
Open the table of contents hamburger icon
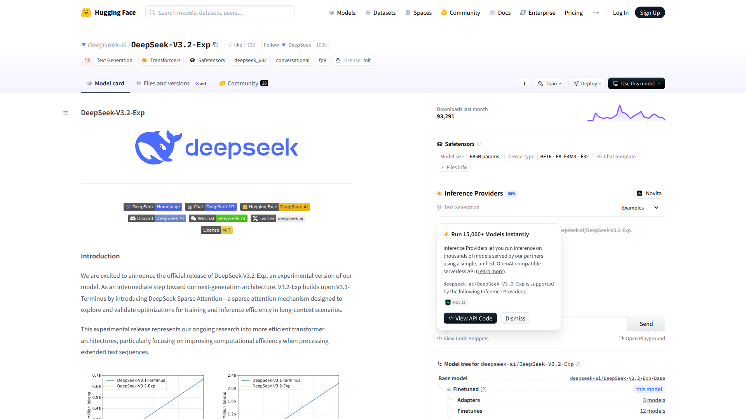(65, 113)
